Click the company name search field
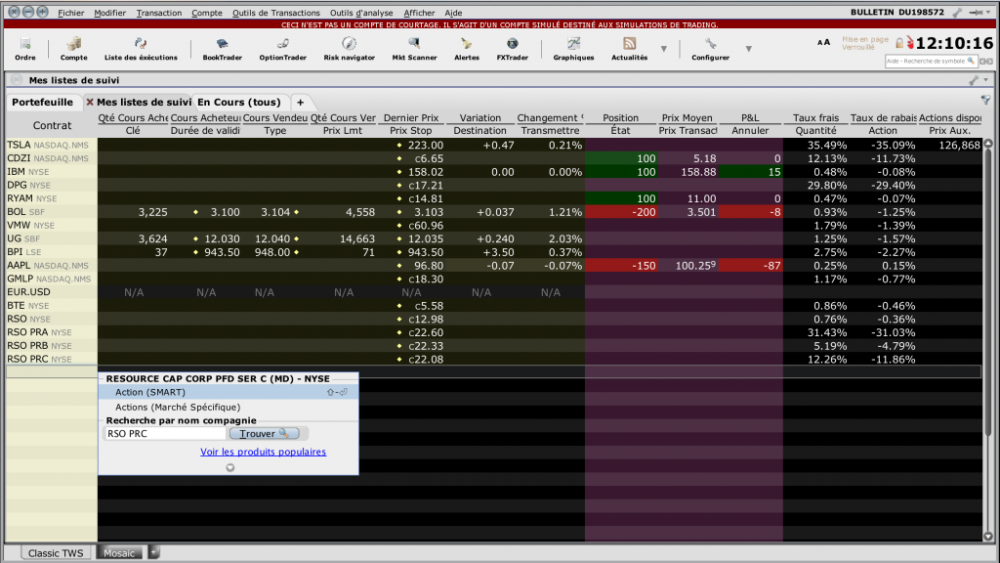 click(x=165, y=433)
